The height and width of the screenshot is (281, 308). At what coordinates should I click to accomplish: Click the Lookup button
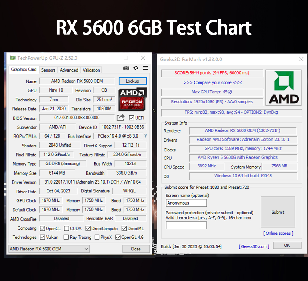point(132,81)
